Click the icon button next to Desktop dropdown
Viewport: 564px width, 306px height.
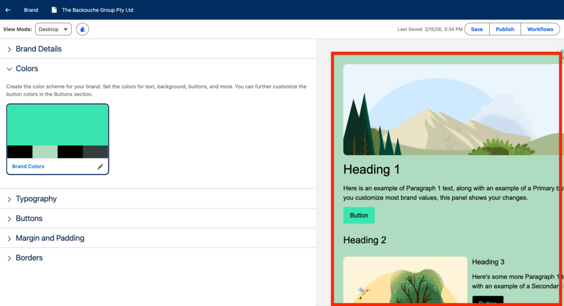[82, 29]
